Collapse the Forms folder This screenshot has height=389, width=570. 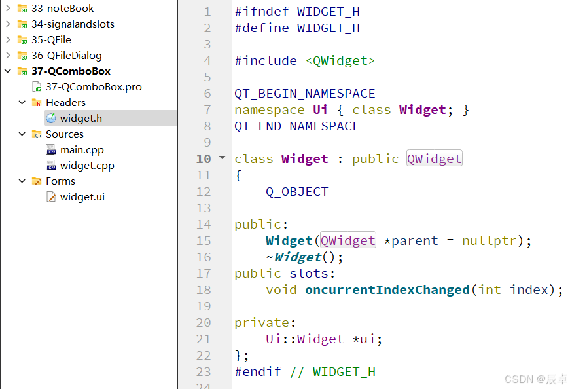click(22, 181)
